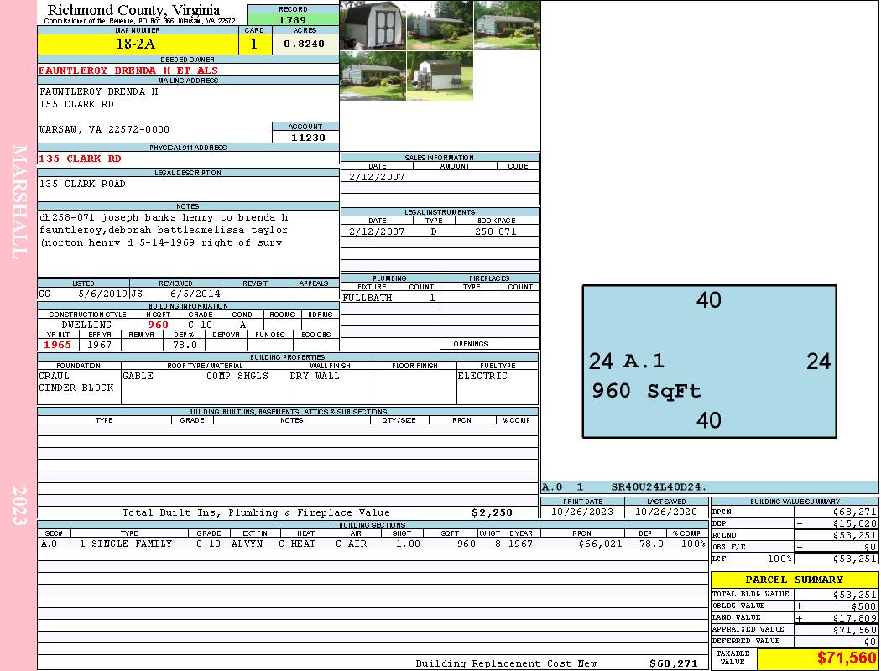Viewport: 881px width, 671px height.
Task: Click WARSAW, VA 22572-0000 address line
Action: point(104,130)
